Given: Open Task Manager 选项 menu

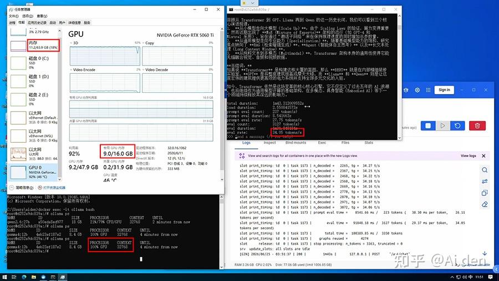Looking at the screenshot, I should (x=27, y=16).
